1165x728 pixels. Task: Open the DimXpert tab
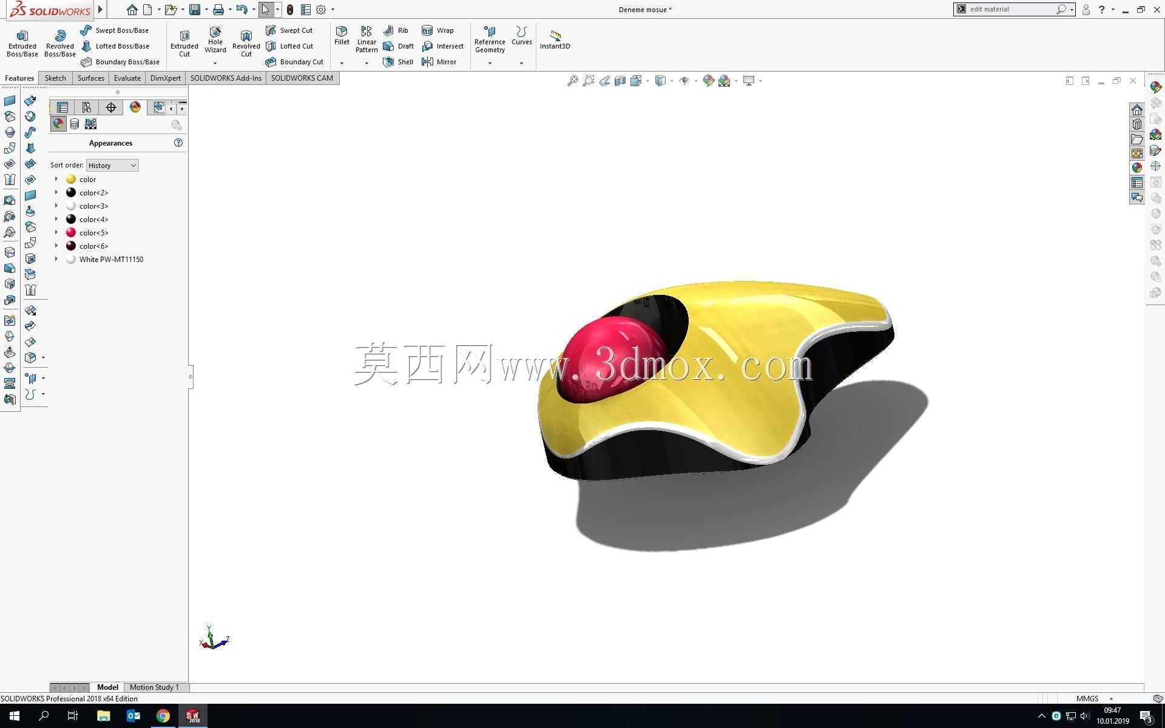166,78
